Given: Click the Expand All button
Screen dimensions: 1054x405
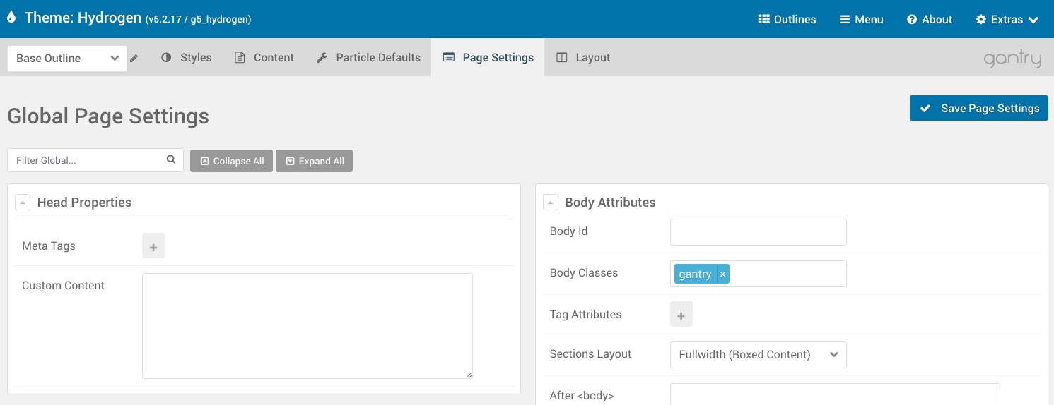Looking at the screenshot, I should click(x=314, y=161).
